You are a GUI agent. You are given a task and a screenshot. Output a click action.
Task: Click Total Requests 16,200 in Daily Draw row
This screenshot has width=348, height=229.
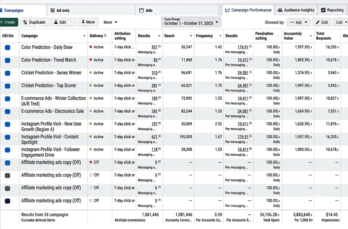332,47
